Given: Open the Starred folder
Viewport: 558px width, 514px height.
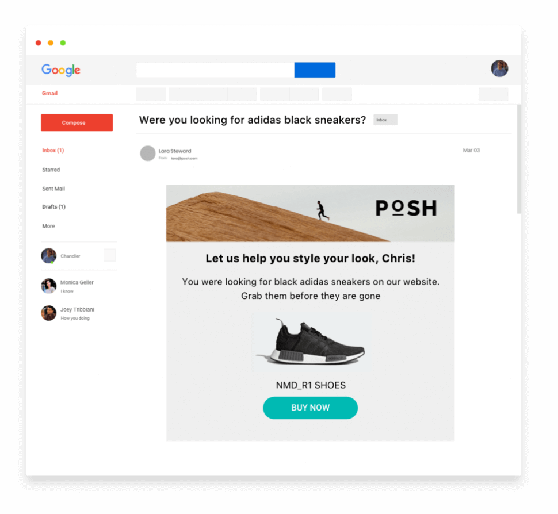Looking at the screenshot, I should click(51, 170).
